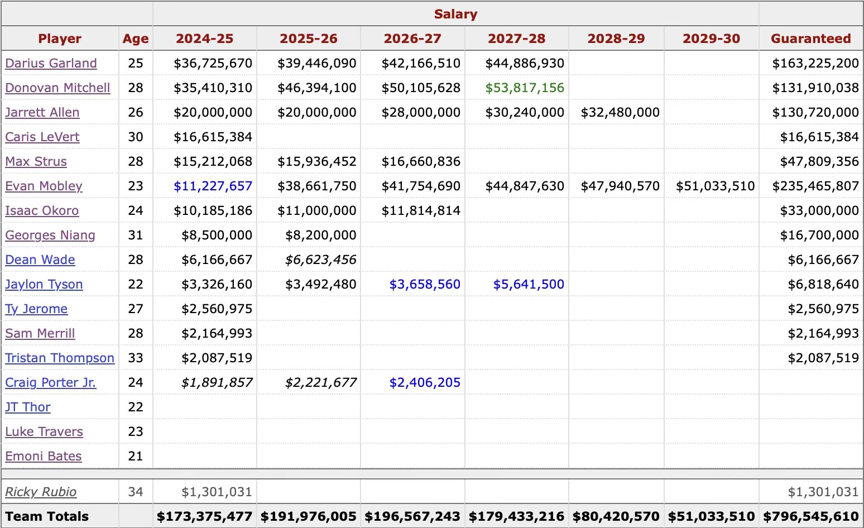Image resolution: width=864 pixels, height=528 pixels.
Task: Open Jarrett Allen player link
Action: coord(42,112)
